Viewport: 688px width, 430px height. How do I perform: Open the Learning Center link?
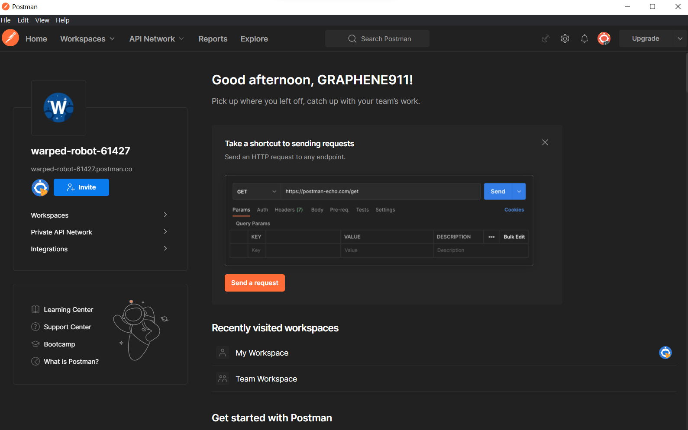(68, 310)
